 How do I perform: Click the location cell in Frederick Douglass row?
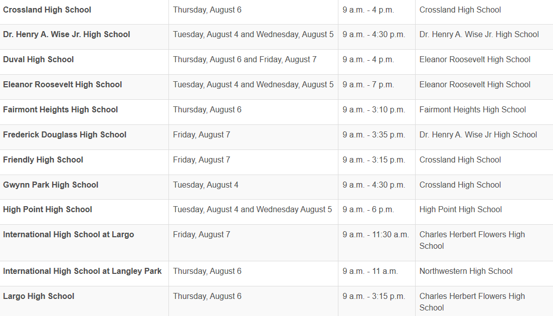tap(478, 135)
